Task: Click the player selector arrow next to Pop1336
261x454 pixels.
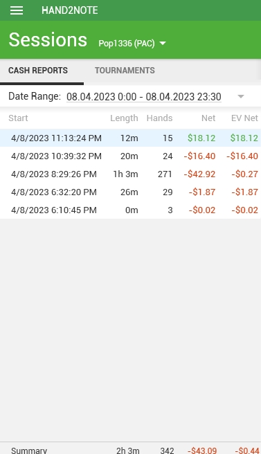Action: [163, 44]
